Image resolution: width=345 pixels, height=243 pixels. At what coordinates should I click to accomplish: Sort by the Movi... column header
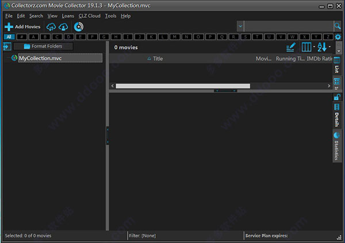click(x=263, y=59)
